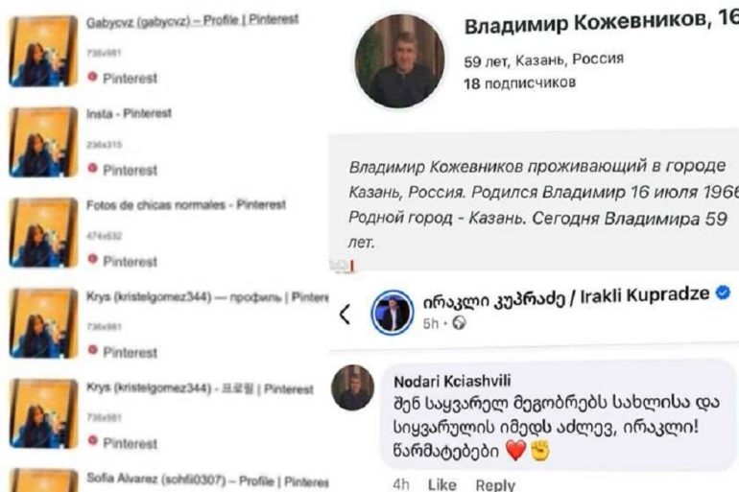
Task: Click the red Pinterest icon under Gabycvz
Action: coord(92,77)
